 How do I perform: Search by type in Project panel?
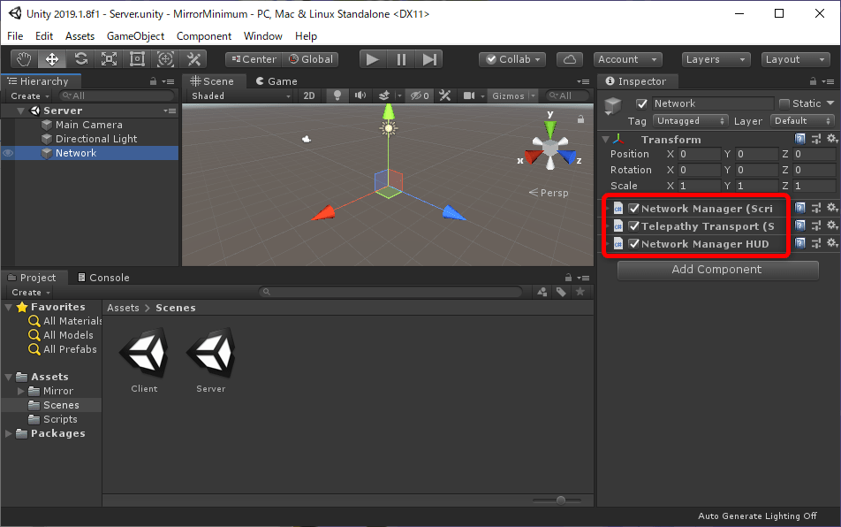coord(542,292)
